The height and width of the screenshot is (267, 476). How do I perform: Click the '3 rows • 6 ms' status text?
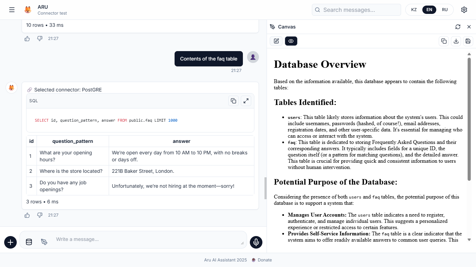(42, 202)
